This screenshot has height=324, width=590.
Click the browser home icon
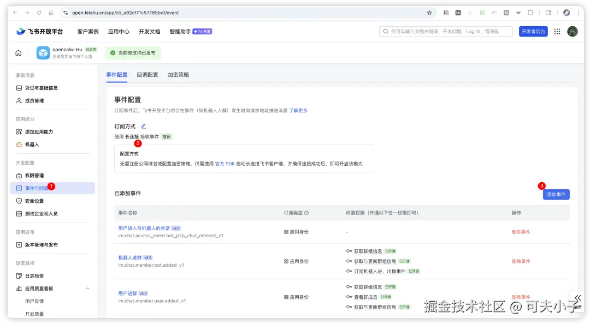pyautogui.click(x=51, y=13)
